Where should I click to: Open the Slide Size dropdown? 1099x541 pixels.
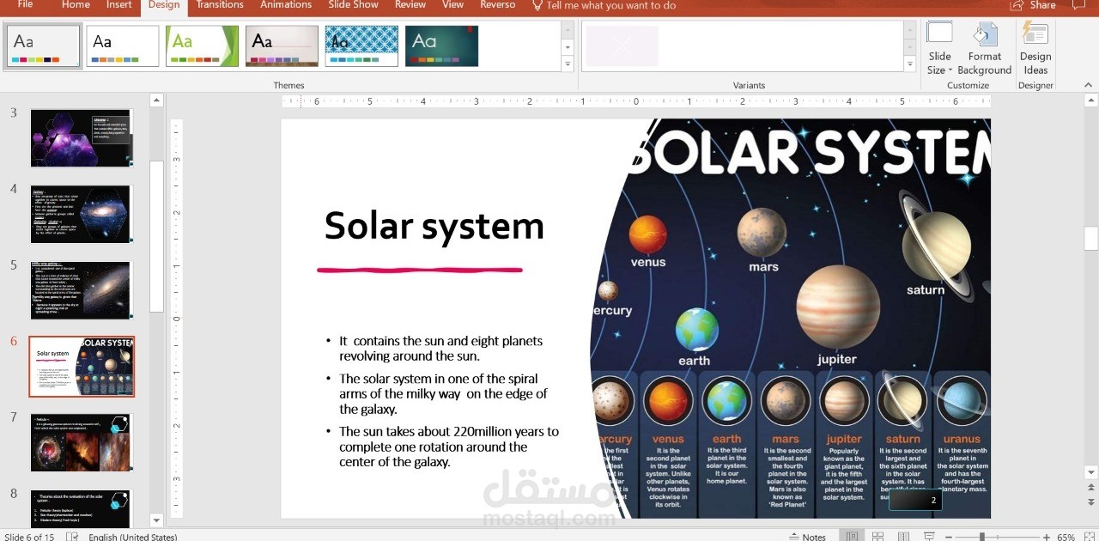[939, 51]
